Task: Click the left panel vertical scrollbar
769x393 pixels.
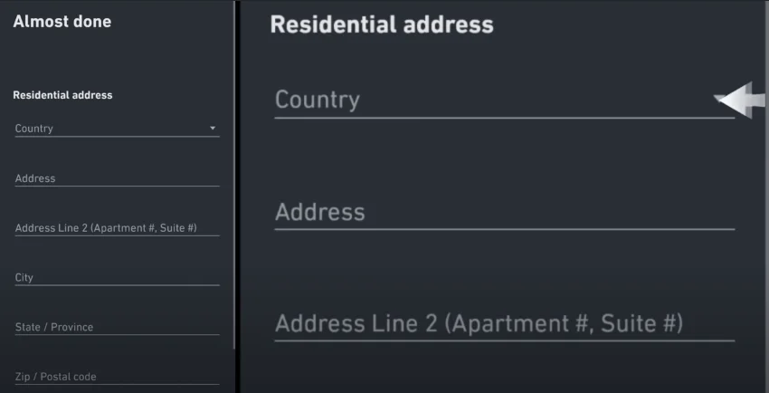Action: click(234, 175)
